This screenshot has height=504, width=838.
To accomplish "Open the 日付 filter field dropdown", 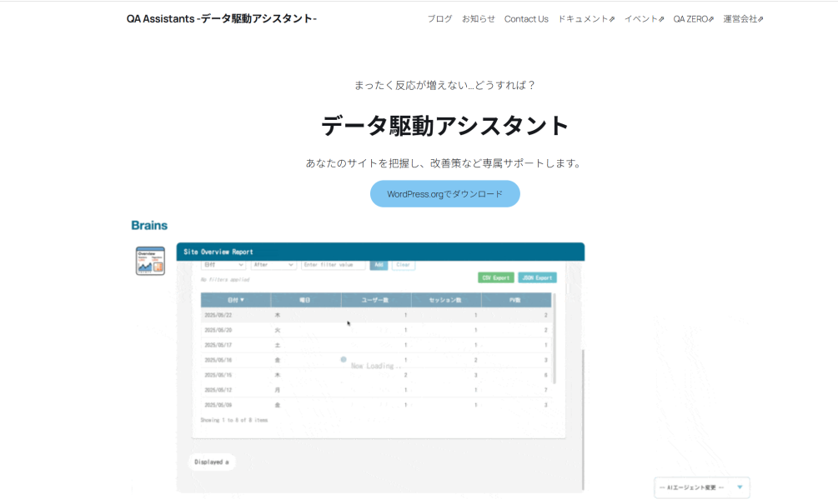I will (223, 265).
